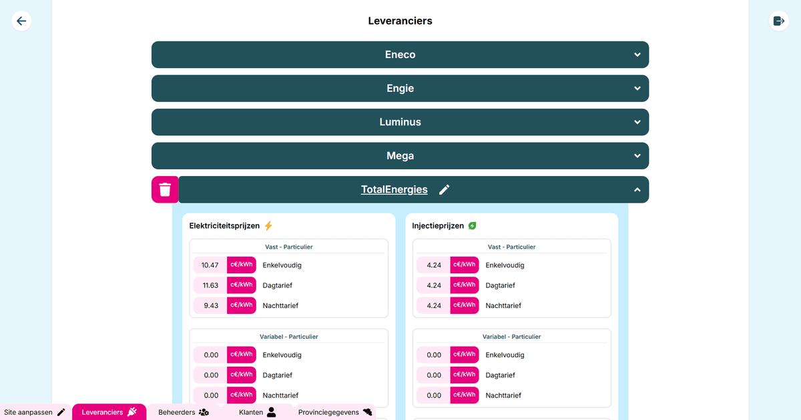
Task: Go to the Provinciegegevens tab
Action: pyautogui.click(x=334, y=412)
